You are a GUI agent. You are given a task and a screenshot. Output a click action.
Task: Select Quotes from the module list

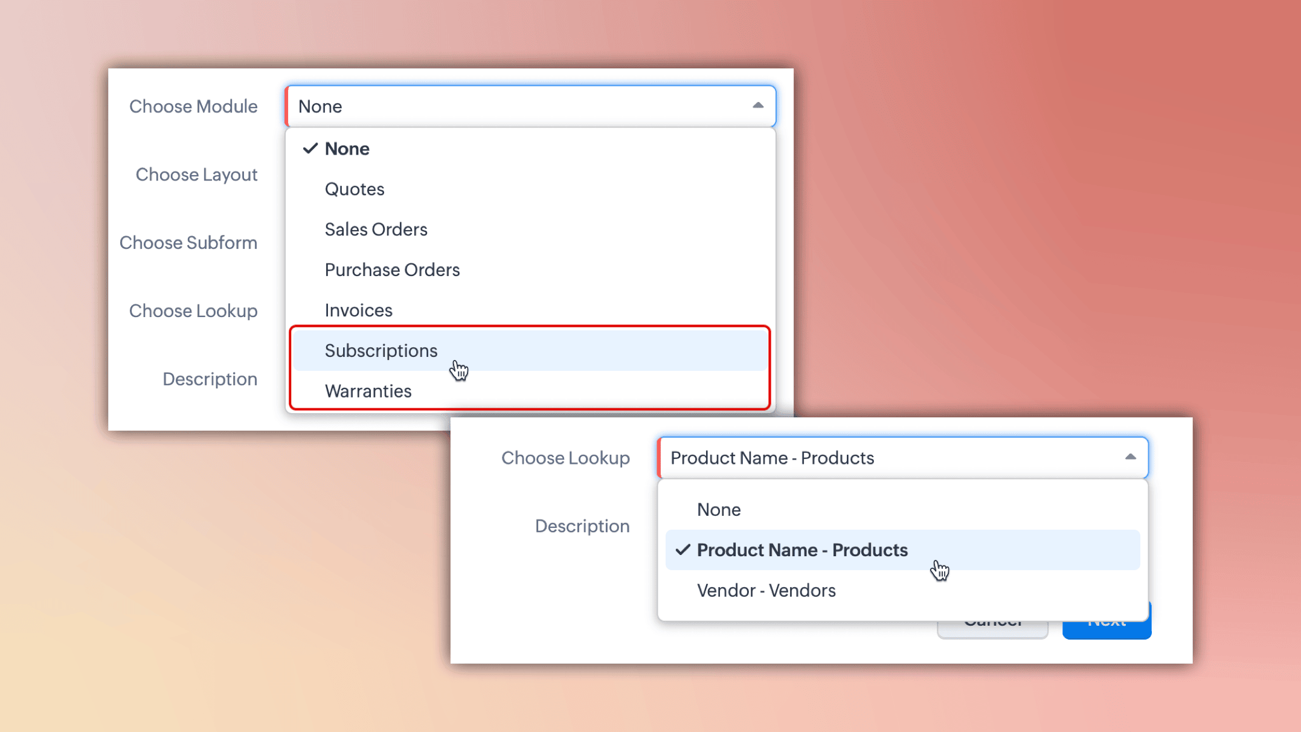pos(355,189)
